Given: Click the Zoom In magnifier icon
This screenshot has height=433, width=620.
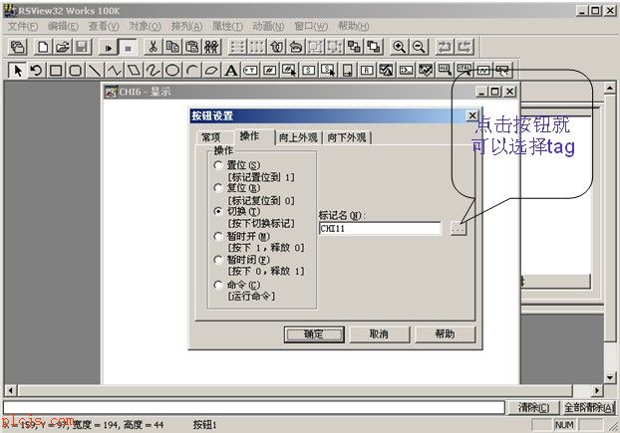Looking at the screenshot, I should [x=399, y=48].
